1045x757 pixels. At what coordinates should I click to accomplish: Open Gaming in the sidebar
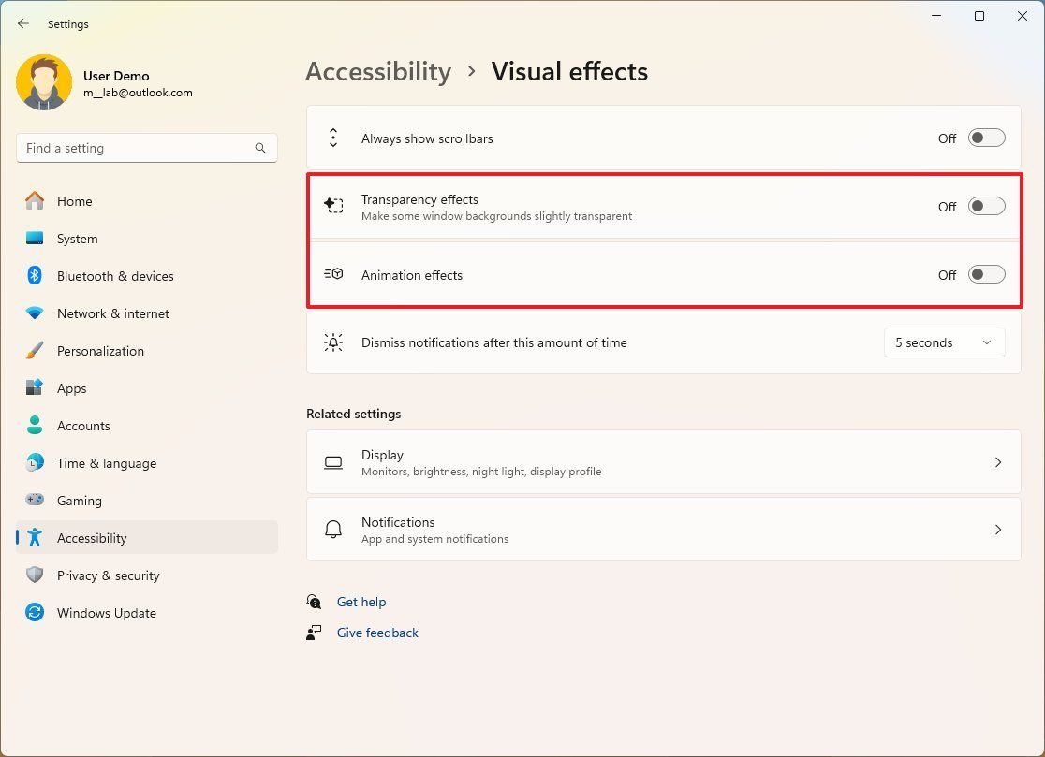click(147, 500)
